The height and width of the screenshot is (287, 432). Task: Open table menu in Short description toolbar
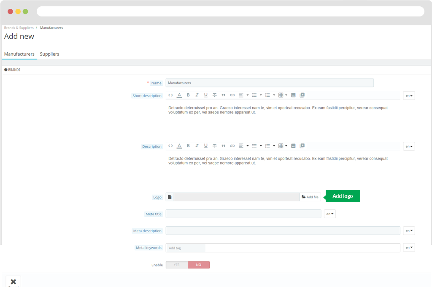[x=283, y=95]
